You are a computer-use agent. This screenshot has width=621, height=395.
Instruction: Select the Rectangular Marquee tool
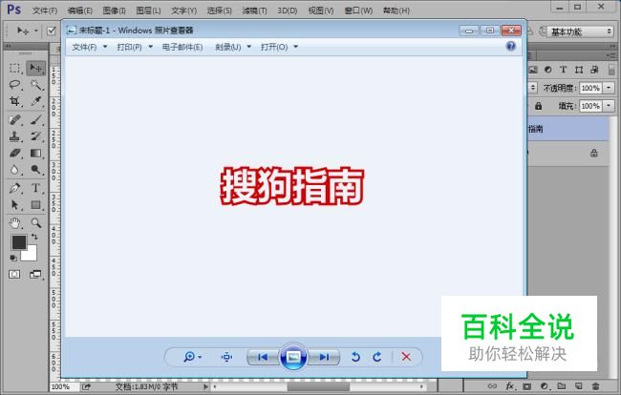[x=14, y=68]
